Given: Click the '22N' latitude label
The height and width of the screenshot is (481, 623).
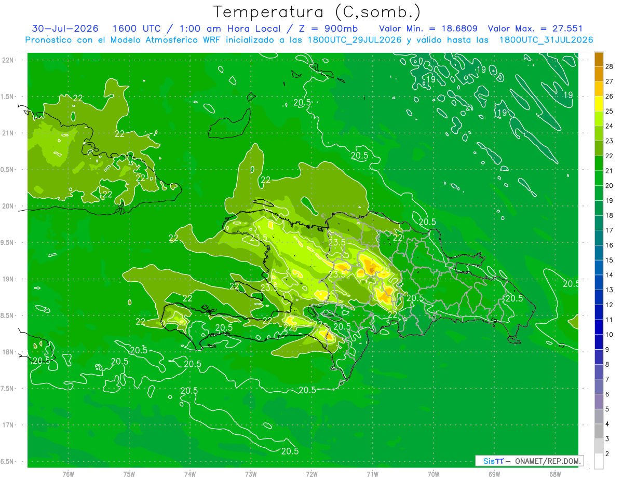Looking at the screenshot, I should [x=8, y=60].
